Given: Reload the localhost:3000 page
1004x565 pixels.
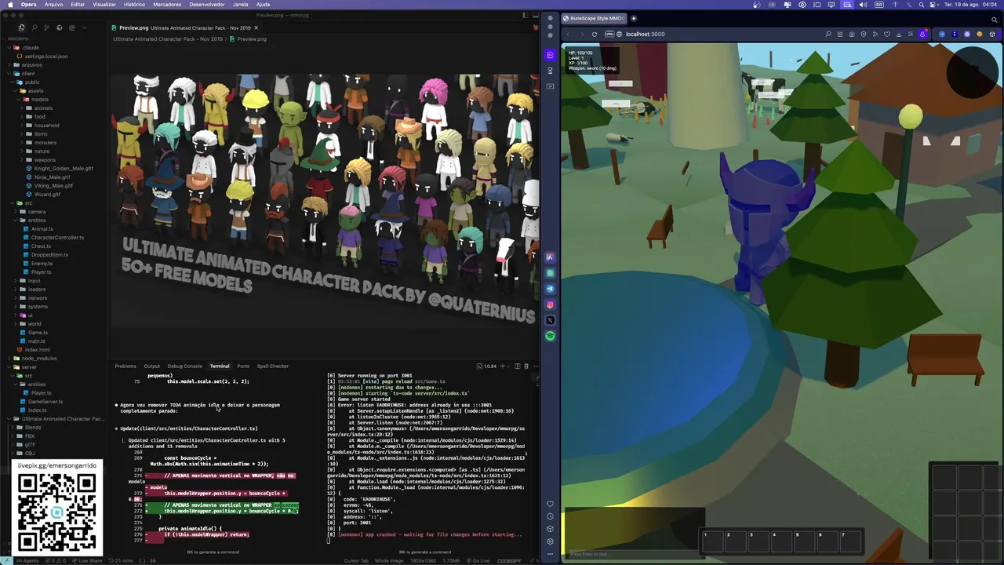Looking at the screenshot, I should point(595,34).
